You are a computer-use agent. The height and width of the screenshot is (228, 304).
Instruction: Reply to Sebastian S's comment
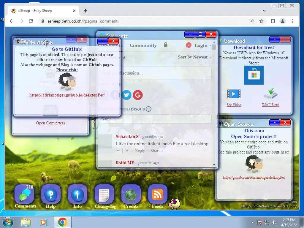tap(140, 151)
